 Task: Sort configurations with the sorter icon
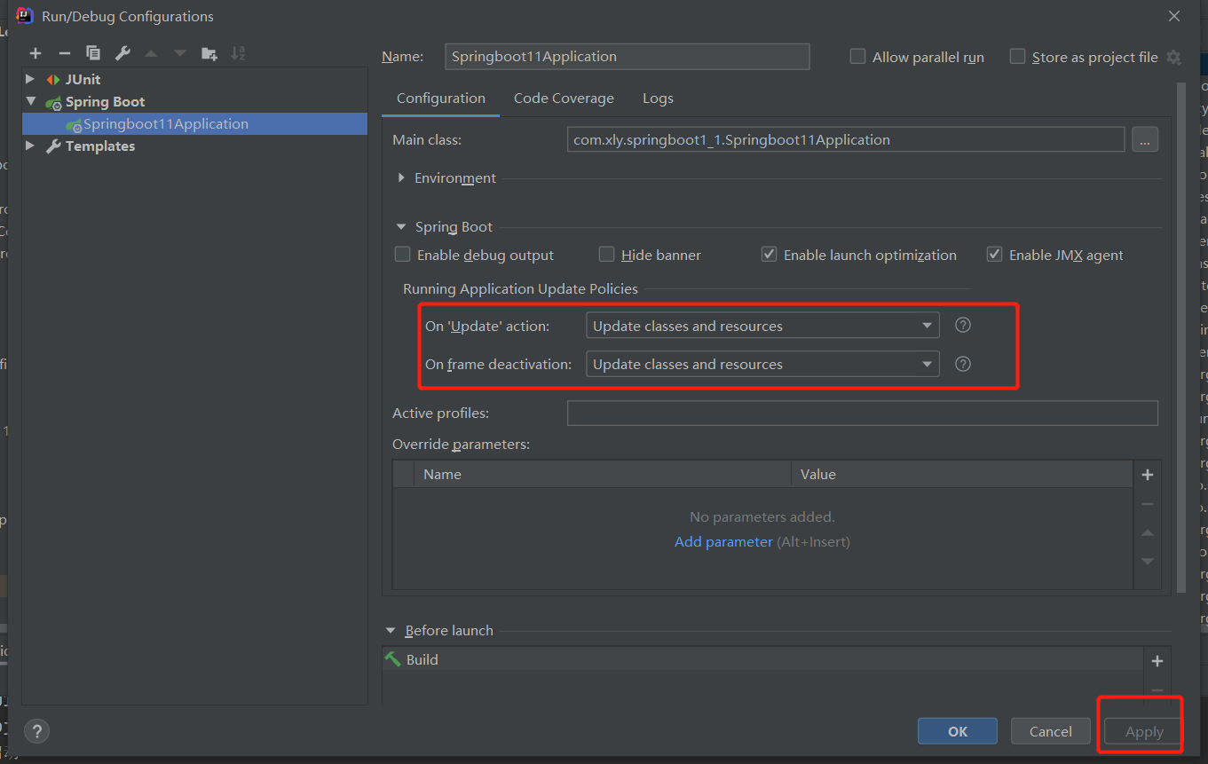pyautogui.click(x=238, y=52)
